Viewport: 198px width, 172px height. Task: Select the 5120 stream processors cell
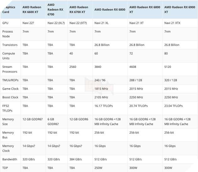[168, 67]
